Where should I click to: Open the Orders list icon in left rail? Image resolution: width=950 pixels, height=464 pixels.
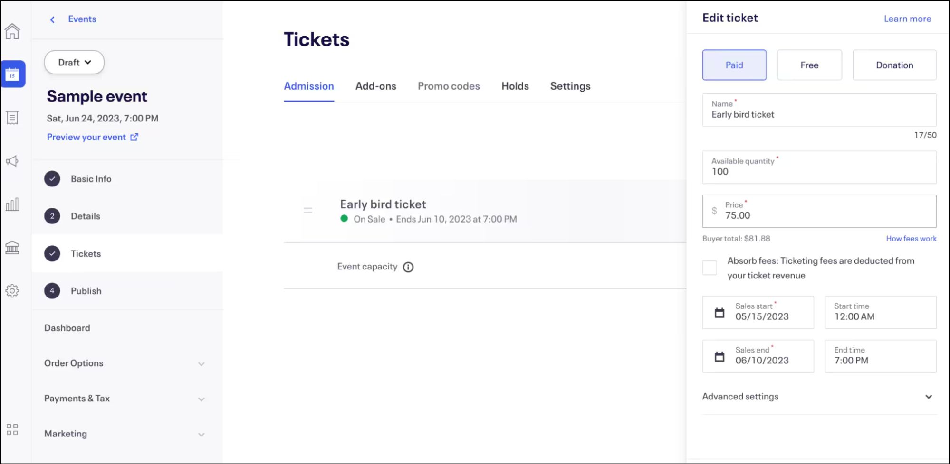coord(12,118)
